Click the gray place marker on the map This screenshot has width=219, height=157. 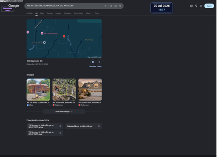(x=44, y=42)
